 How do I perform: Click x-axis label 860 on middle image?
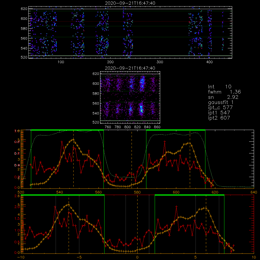pos(157,127)
